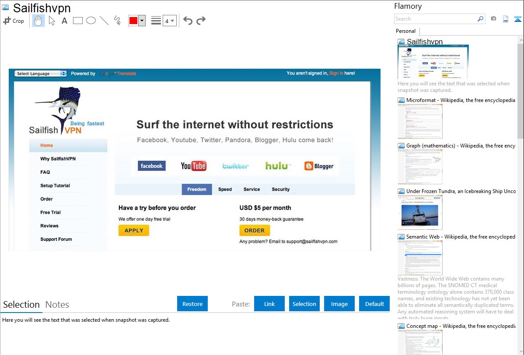This screenshot has width=524, height=355.
Task: Select the Service tab
Action: coord(252,190)
